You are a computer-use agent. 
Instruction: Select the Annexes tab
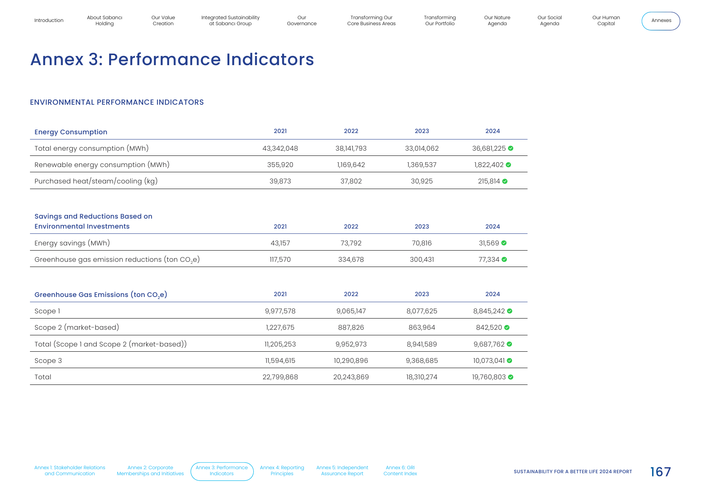click(x=661, y=21)
